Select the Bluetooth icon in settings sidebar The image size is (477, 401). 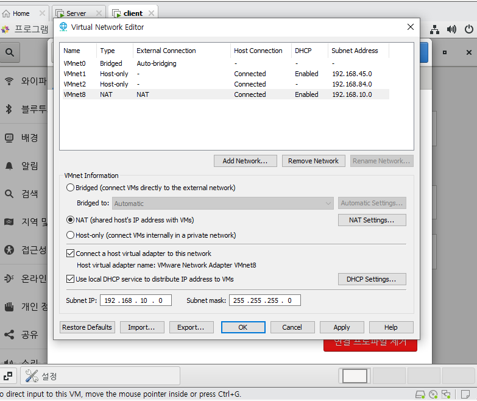[x=9, y=109]
